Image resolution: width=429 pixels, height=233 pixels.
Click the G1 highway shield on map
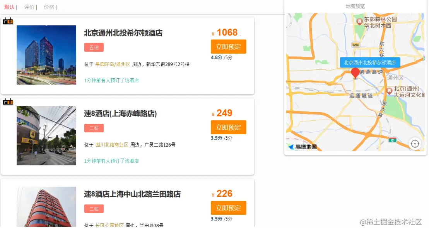[x=393, y=140]
